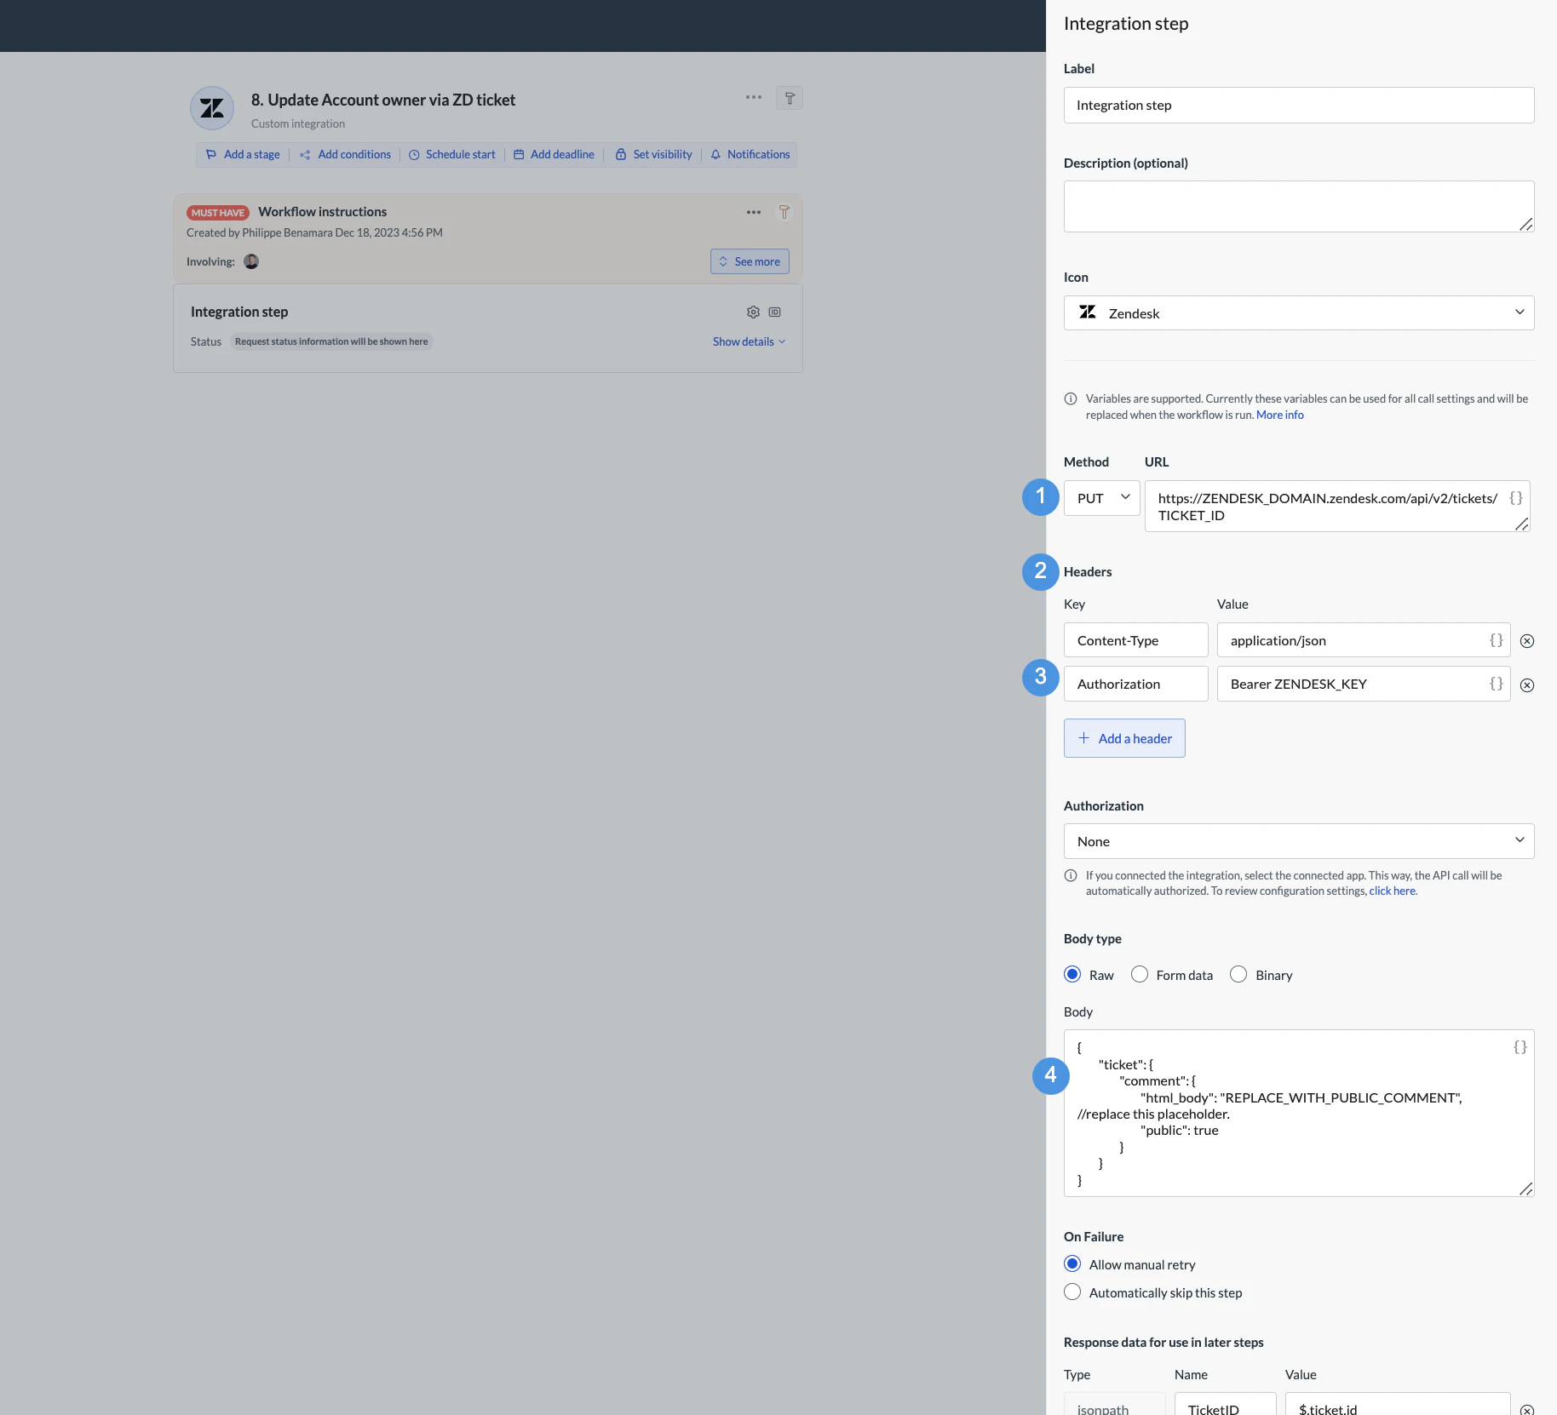Screen dimensions: 1557x1415
Task: Select the Form data body type
Action: click(1140, 974)
